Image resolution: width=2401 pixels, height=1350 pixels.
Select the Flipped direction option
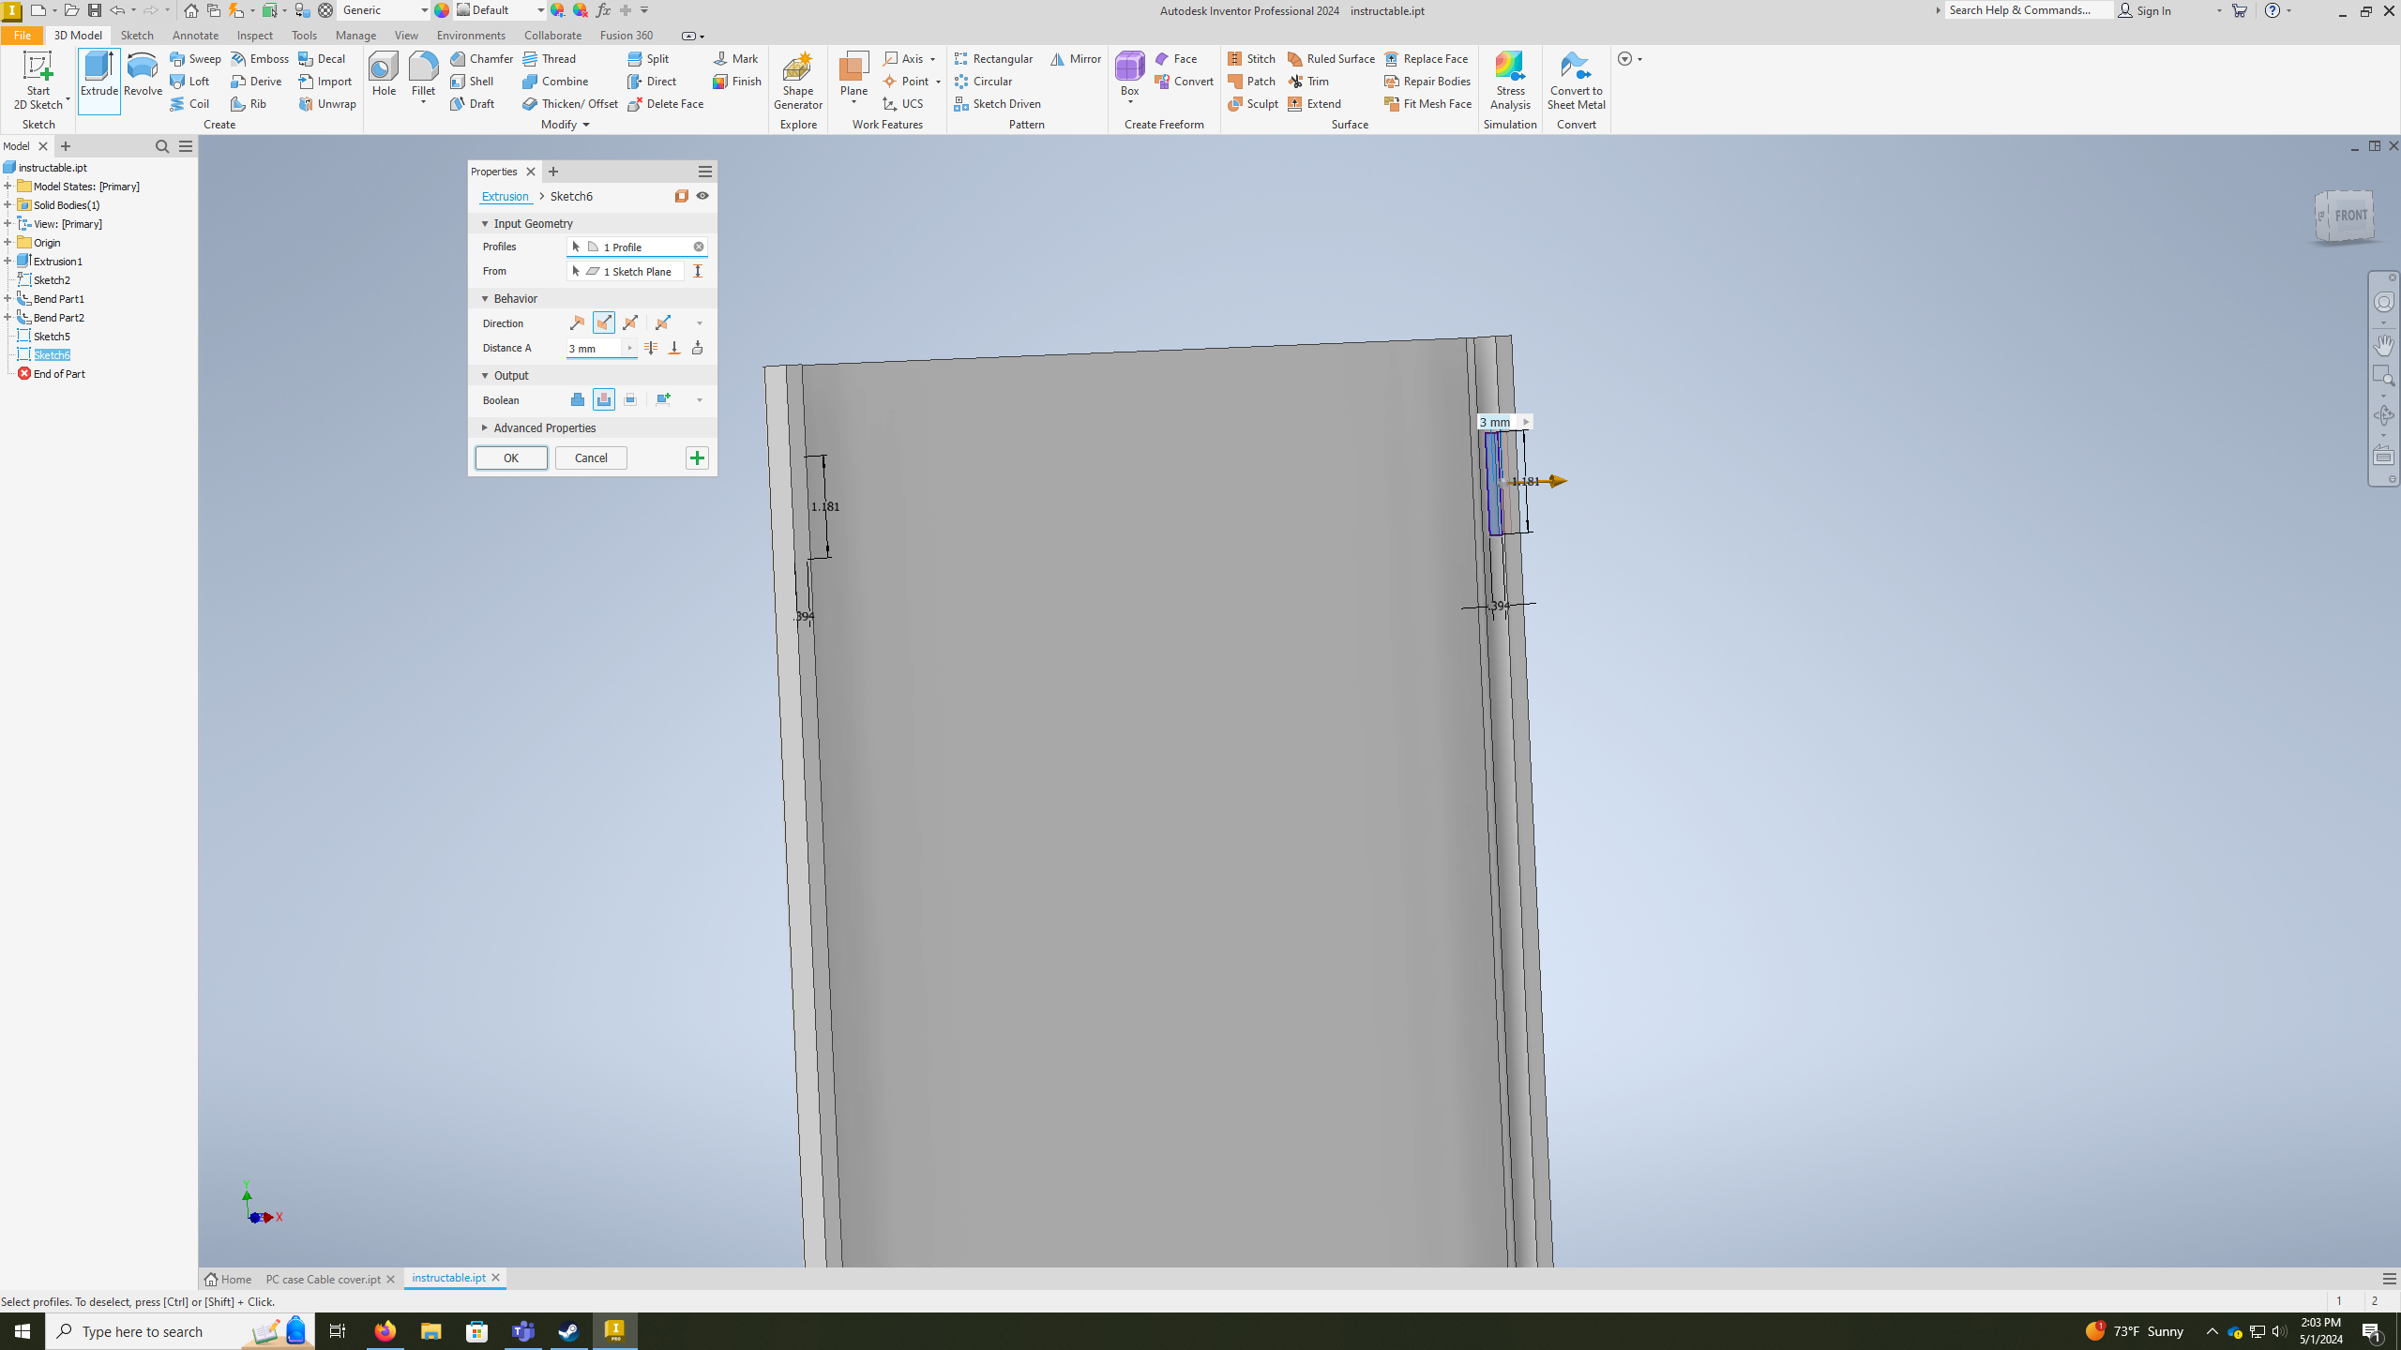click(x=603, y=322)
